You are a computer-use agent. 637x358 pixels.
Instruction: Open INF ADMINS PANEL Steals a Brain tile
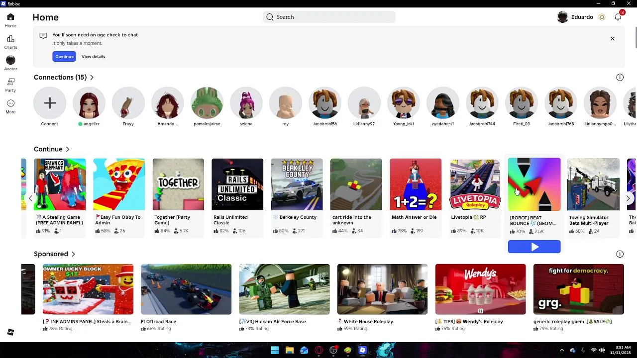click(88, 289)
